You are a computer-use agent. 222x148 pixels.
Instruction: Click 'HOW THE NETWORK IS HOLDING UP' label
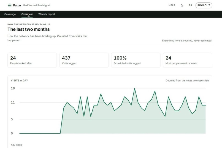click(x=29, y=24)
